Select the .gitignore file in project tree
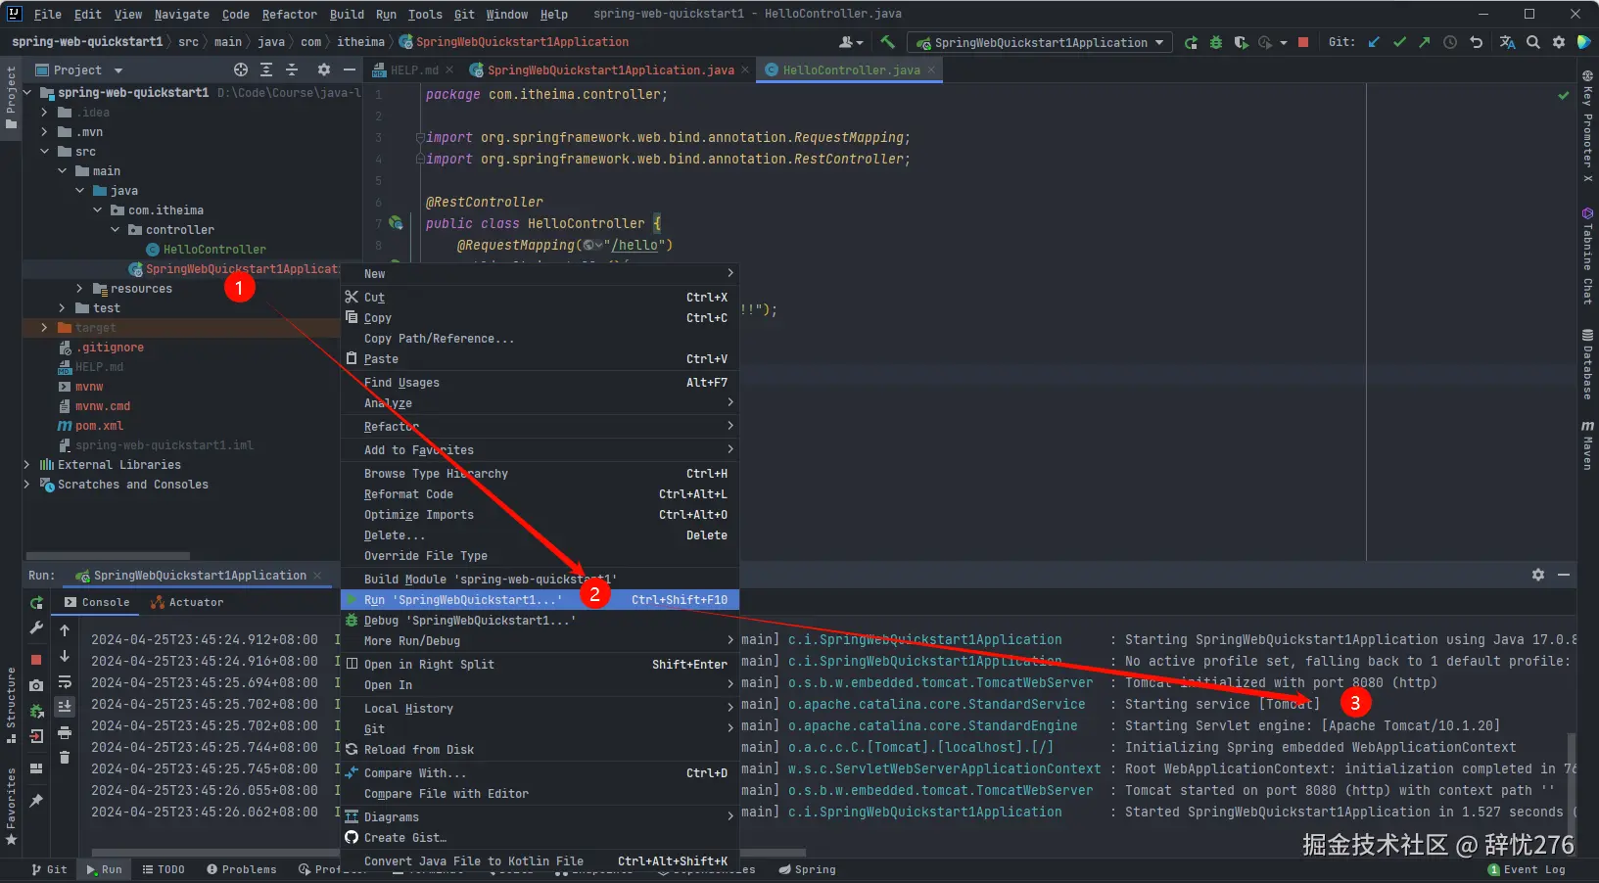Screen dimensions: 1599x883 tap(112, 348)
